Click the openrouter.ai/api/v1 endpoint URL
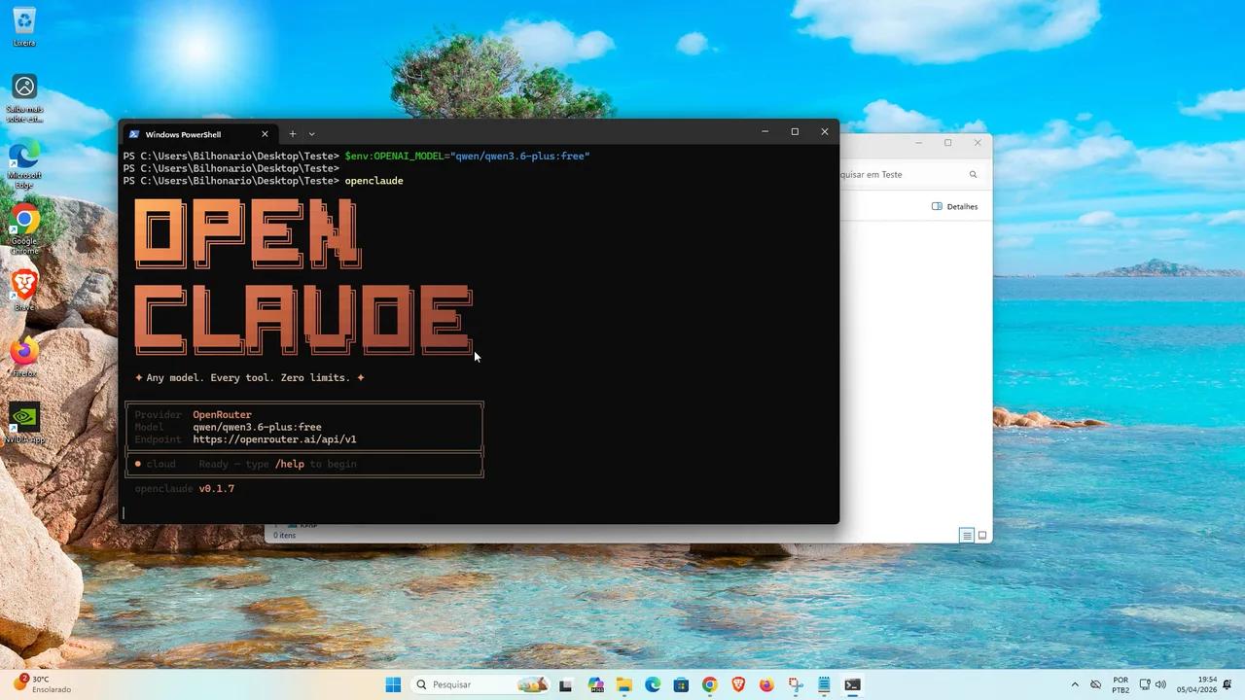The image size is (1245, 700). pos(274,439)
